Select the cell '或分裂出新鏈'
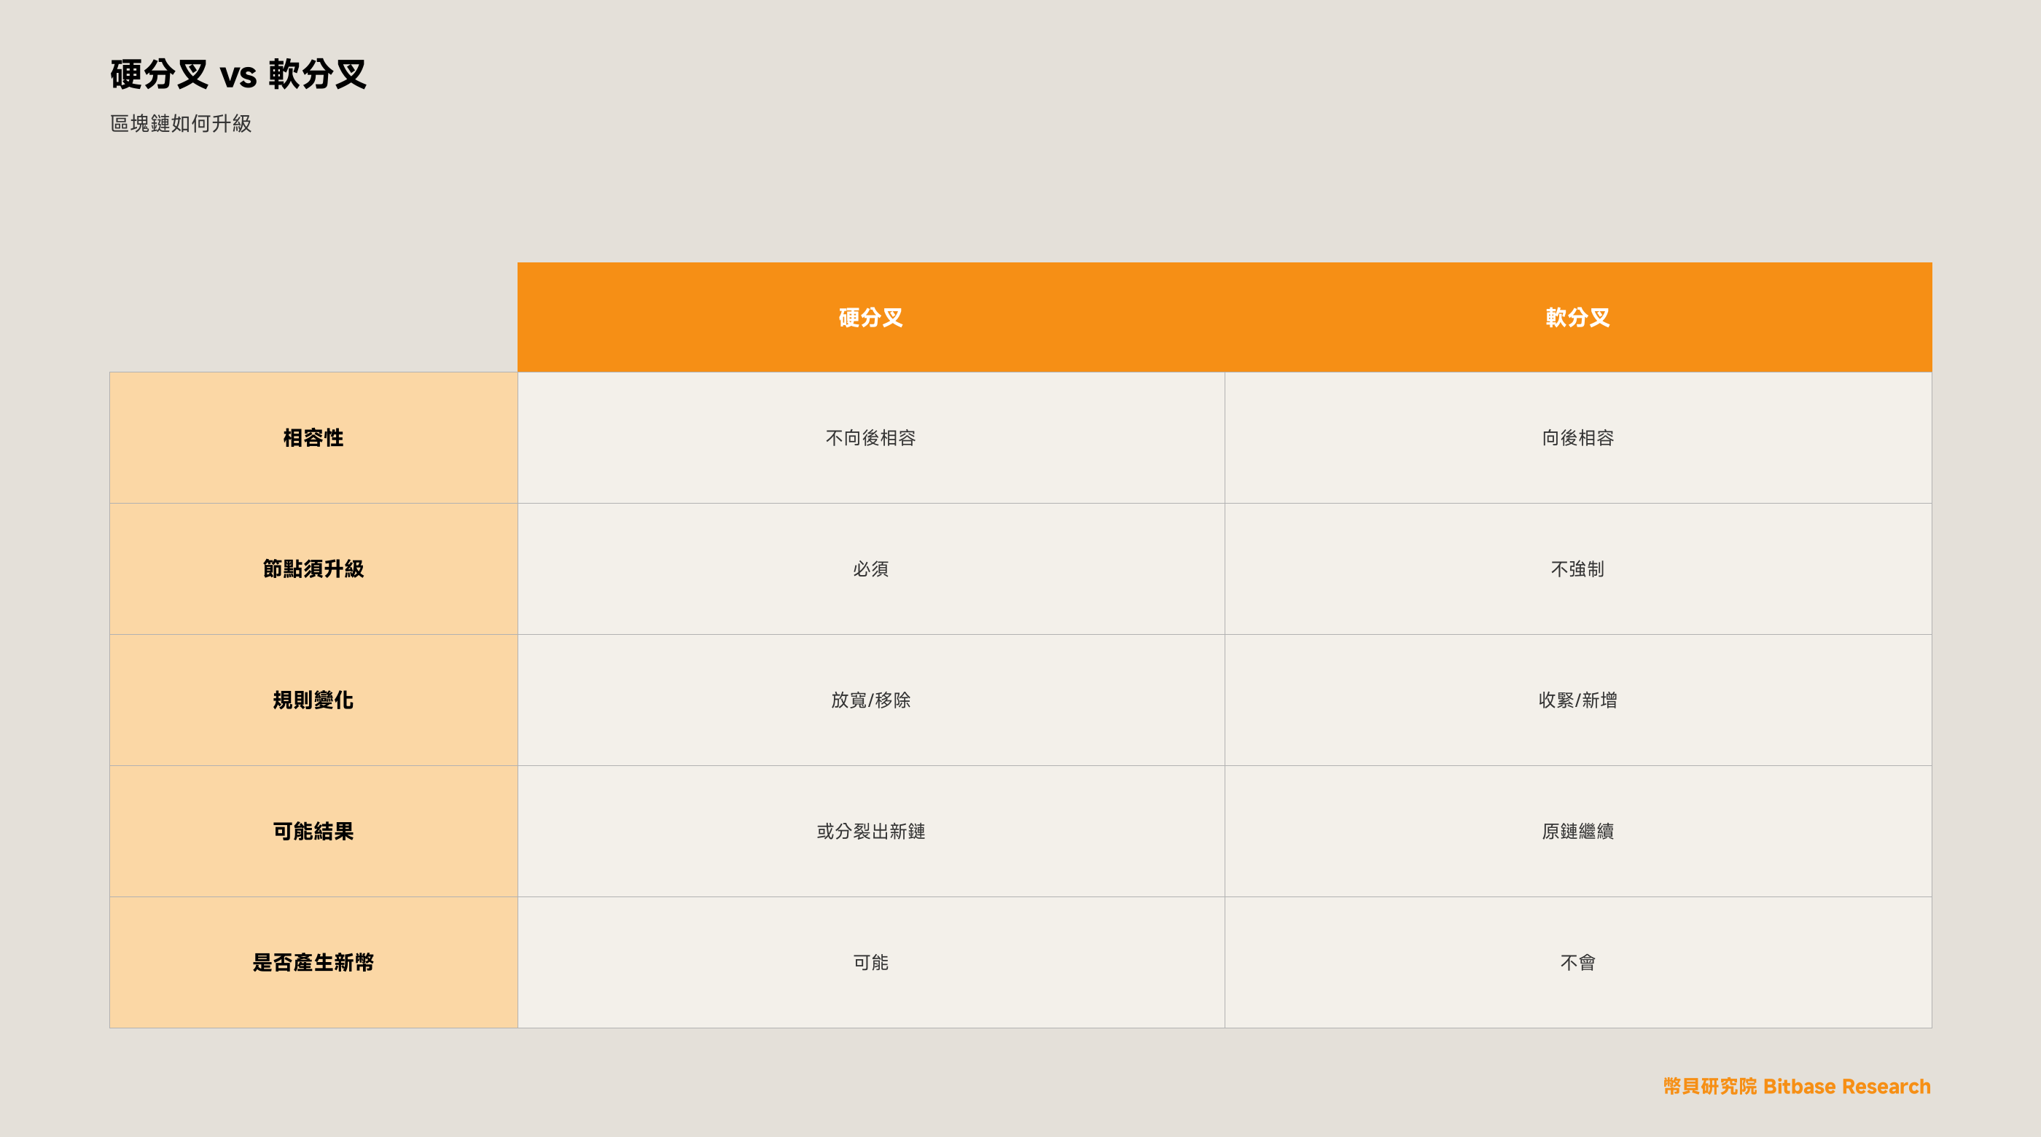The width and height of the screenshot is (2041, 1137). point(871,831)
